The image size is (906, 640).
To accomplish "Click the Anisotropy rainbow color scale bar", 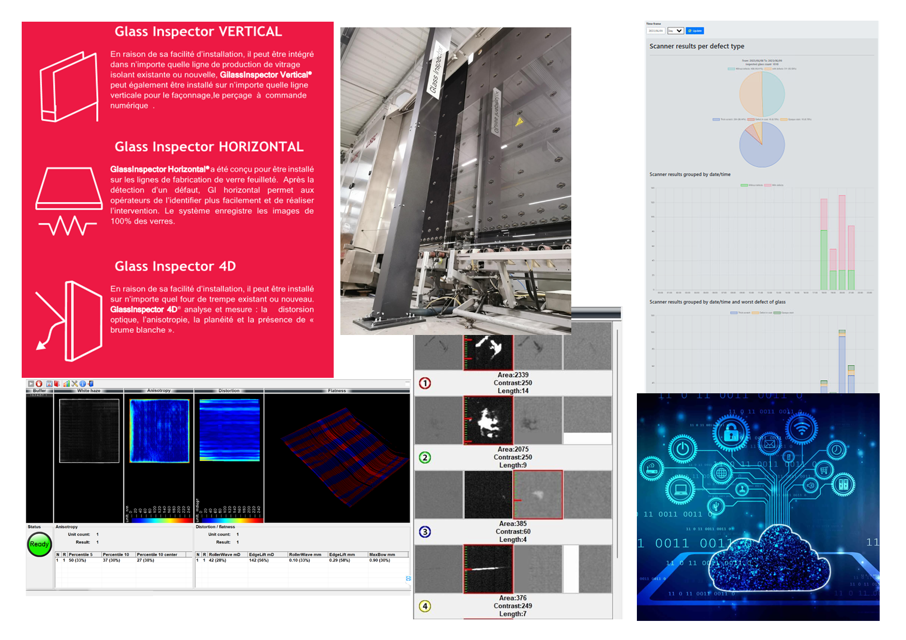I will click(x=159, y=520).
